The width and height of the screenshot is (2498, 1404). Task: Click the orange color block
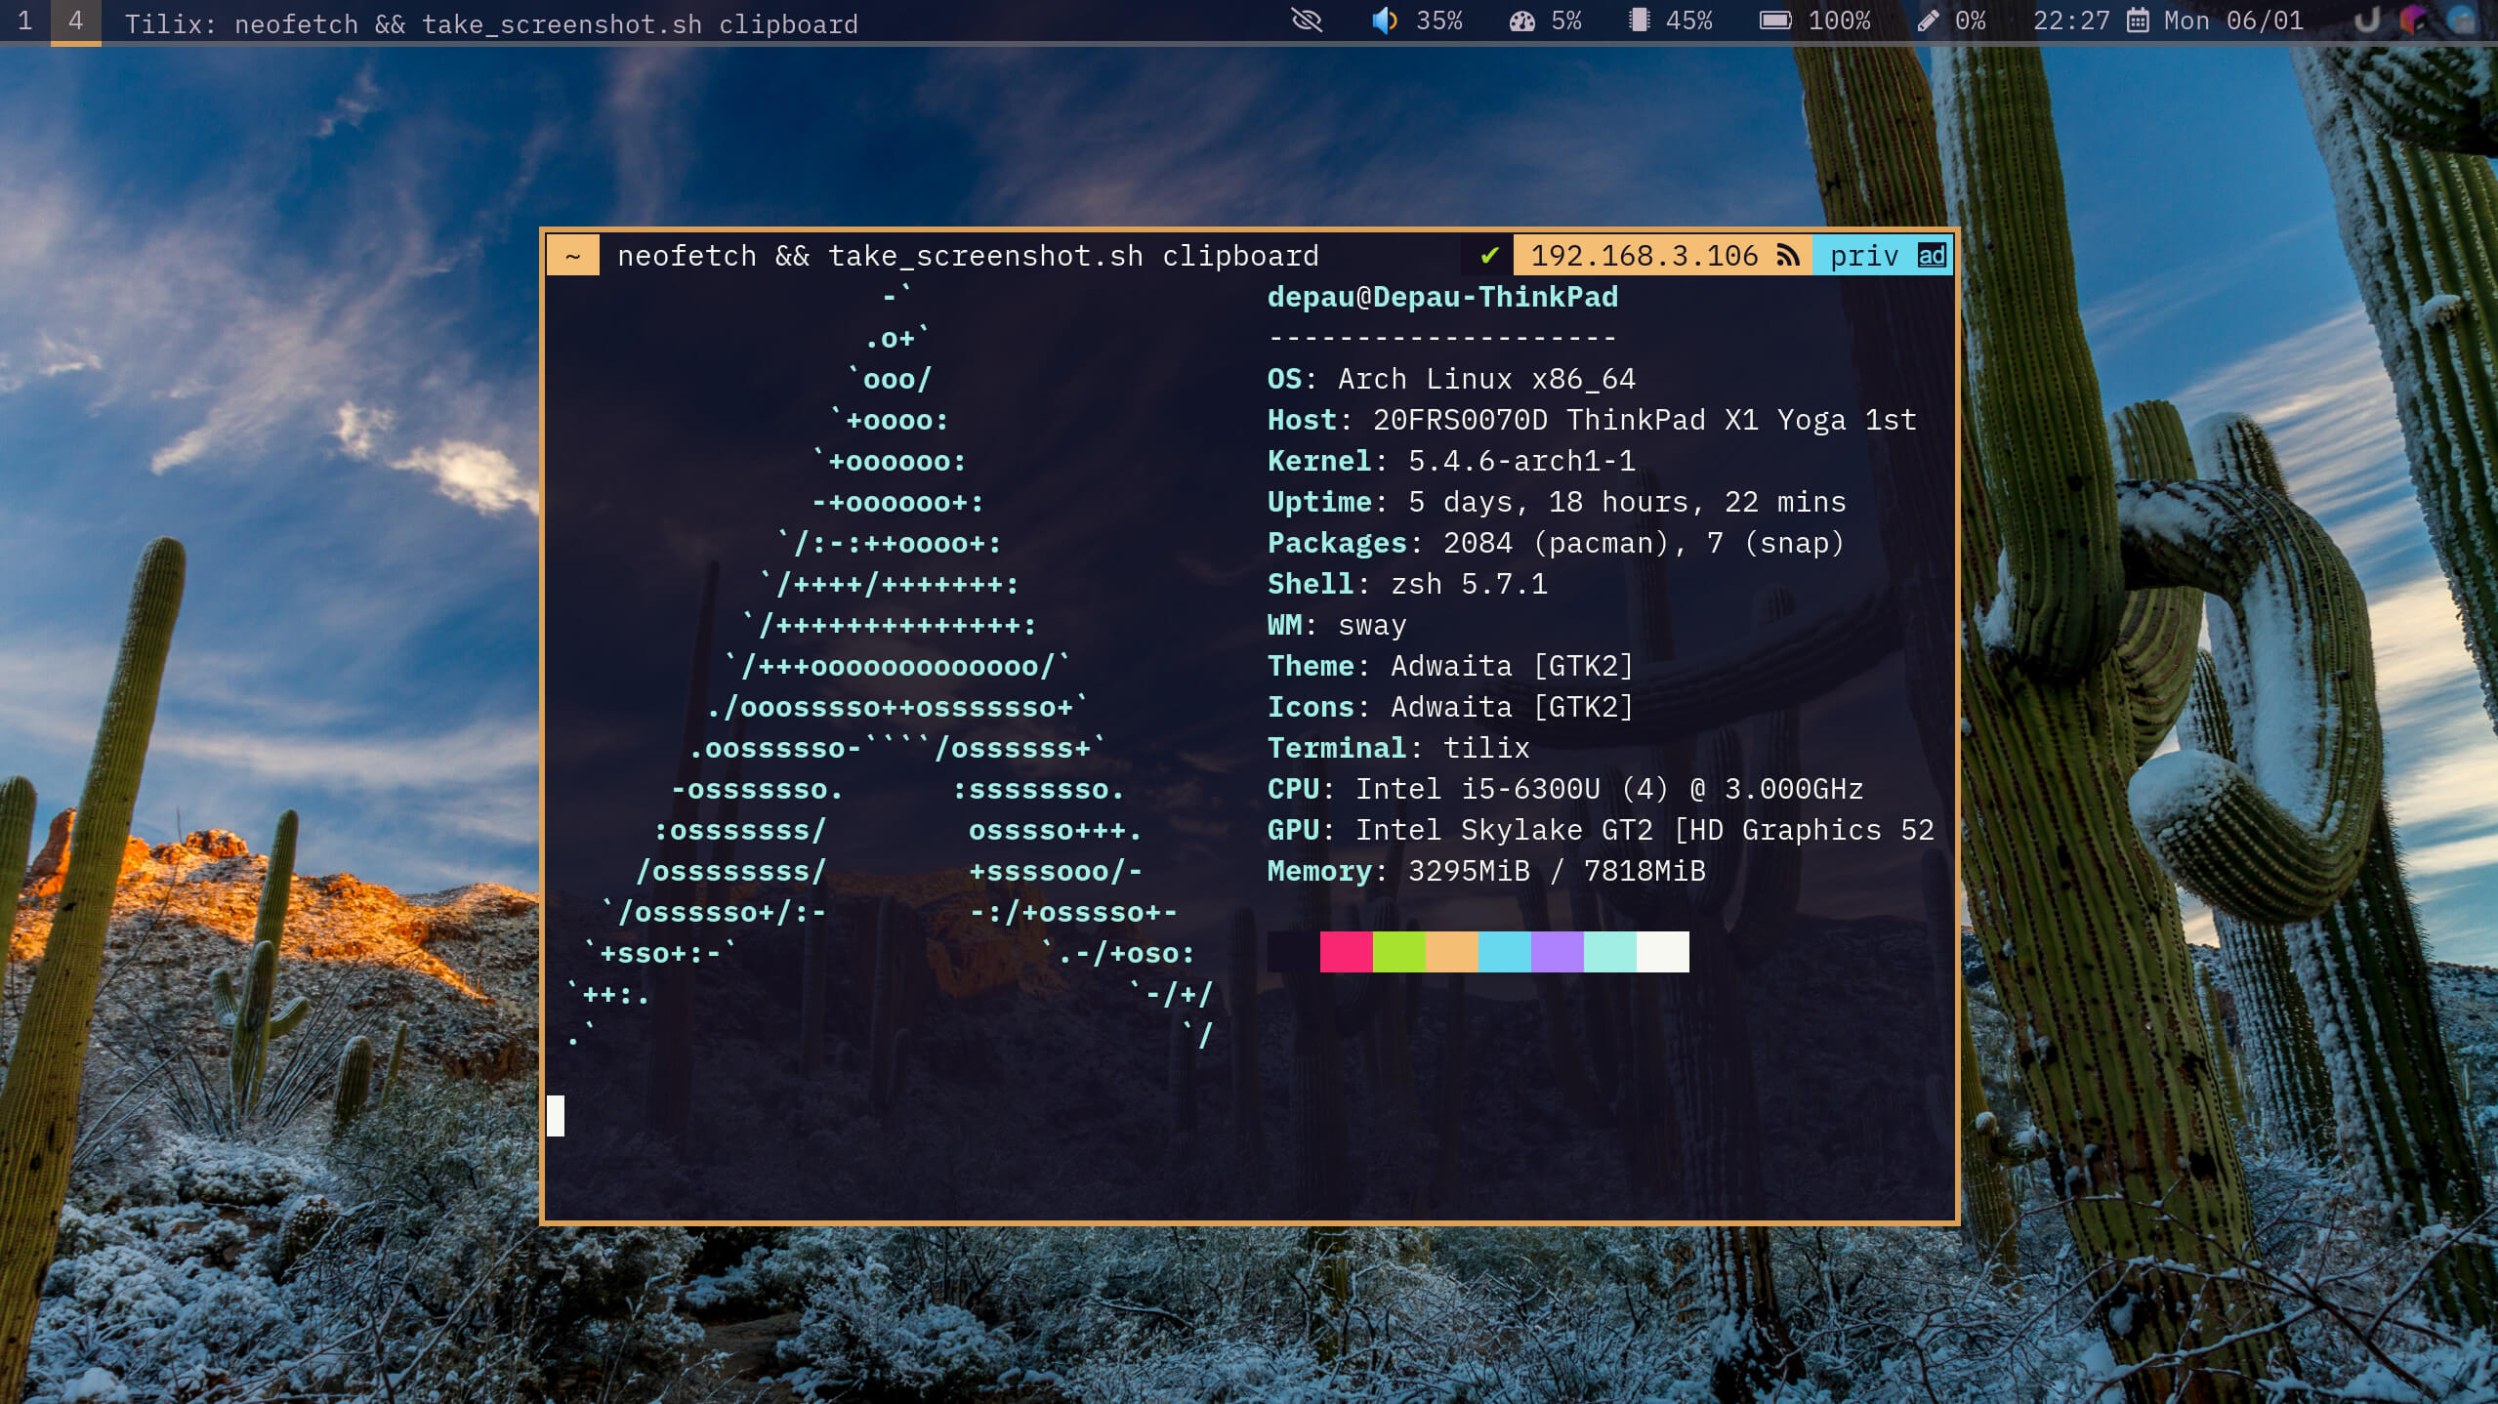(1452, 952)
